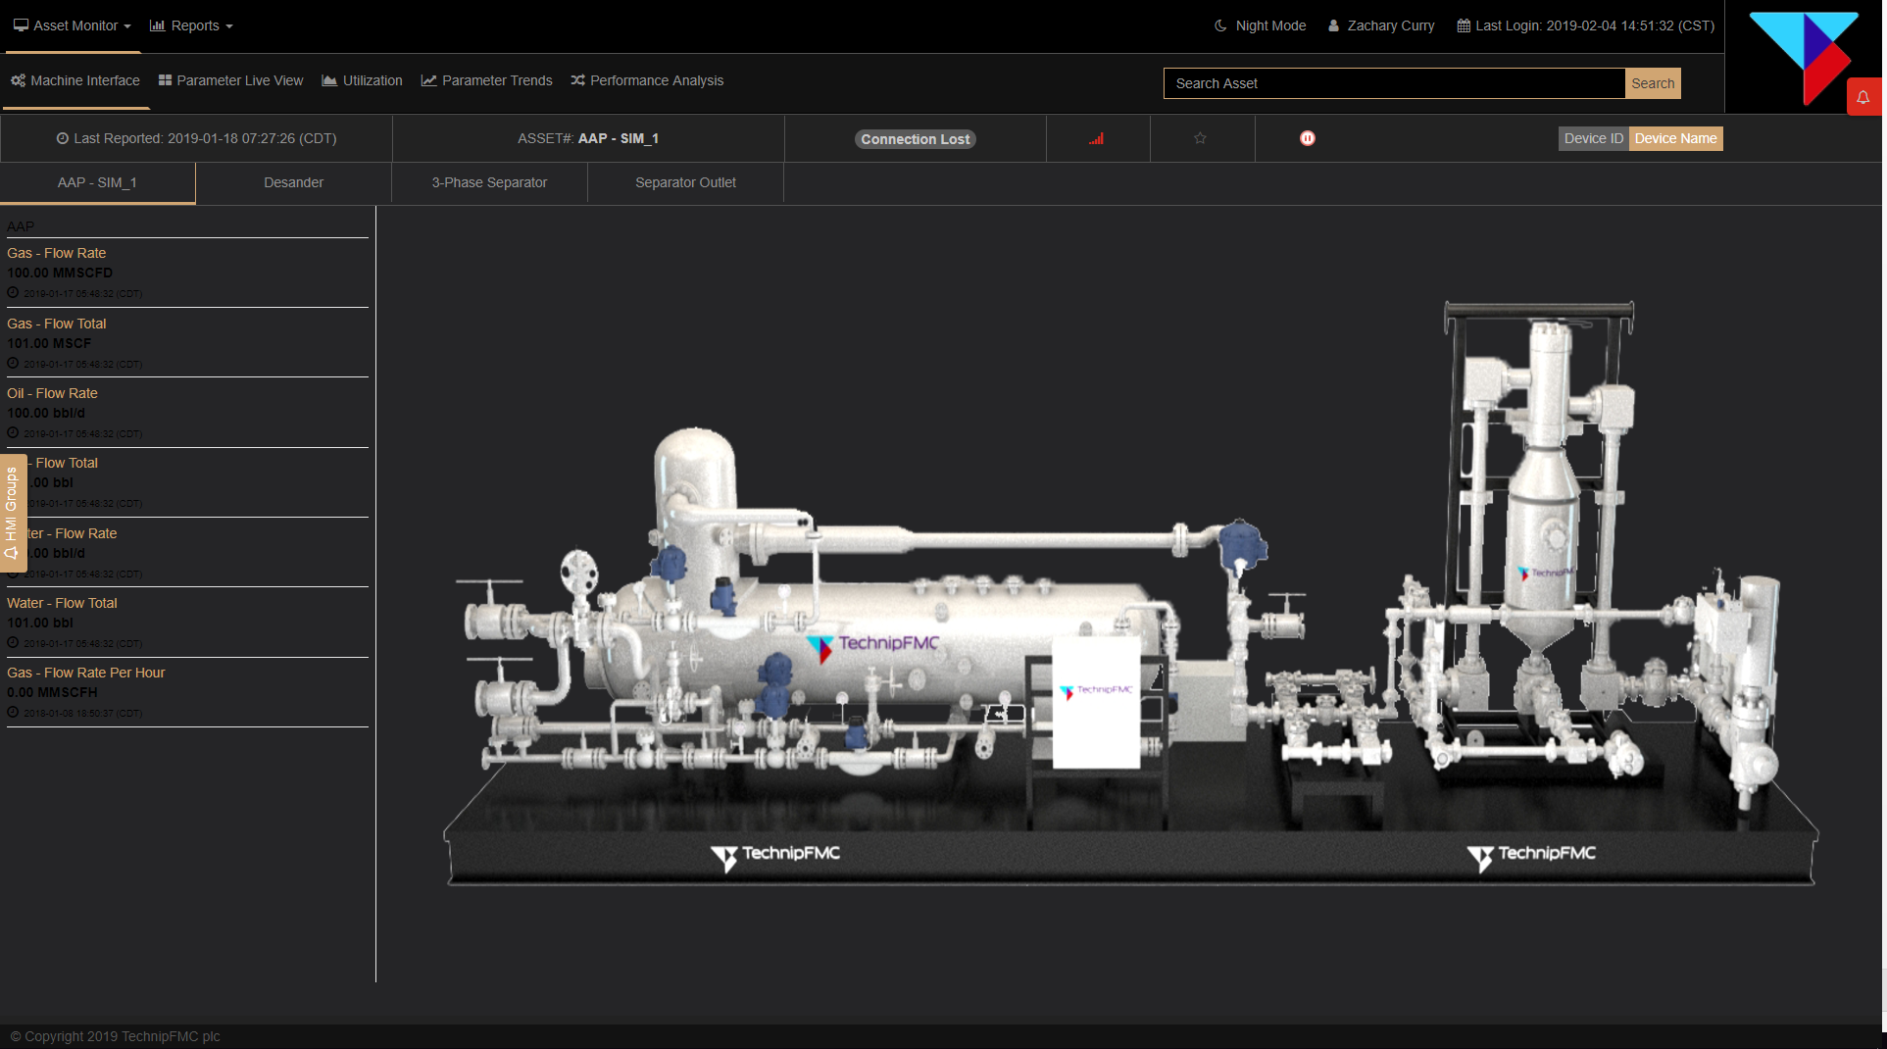Open Performance Analysis

click(648, 80)
